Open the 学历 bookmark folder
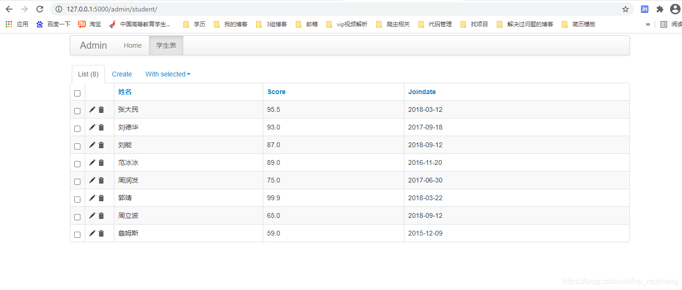This screenshot has width=682, height=290. (x=194, y=24)
